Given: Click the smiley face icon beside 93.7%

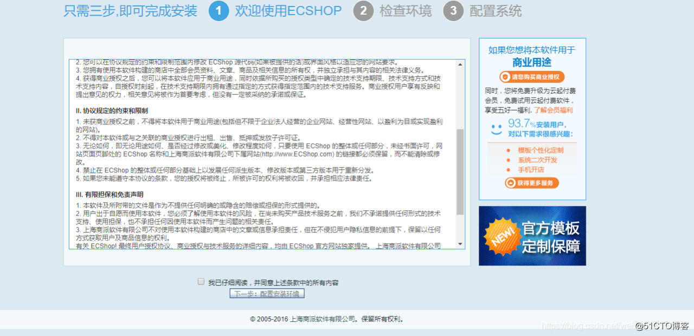Looking at the screenshot, I should (x=497, y=130).
